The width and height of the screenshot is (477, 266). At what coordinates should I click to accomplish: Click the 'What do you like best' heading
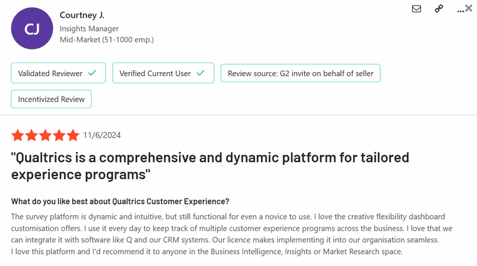(x=120, y=201)
